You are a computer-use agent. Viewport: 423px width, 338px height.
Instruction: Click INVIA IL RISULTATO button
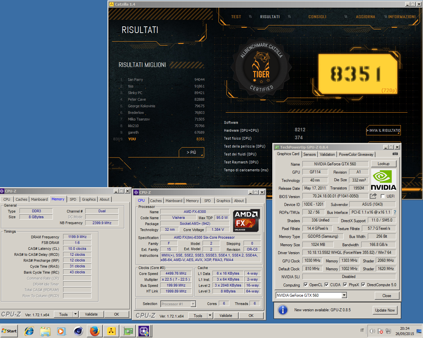coord(383,130)
